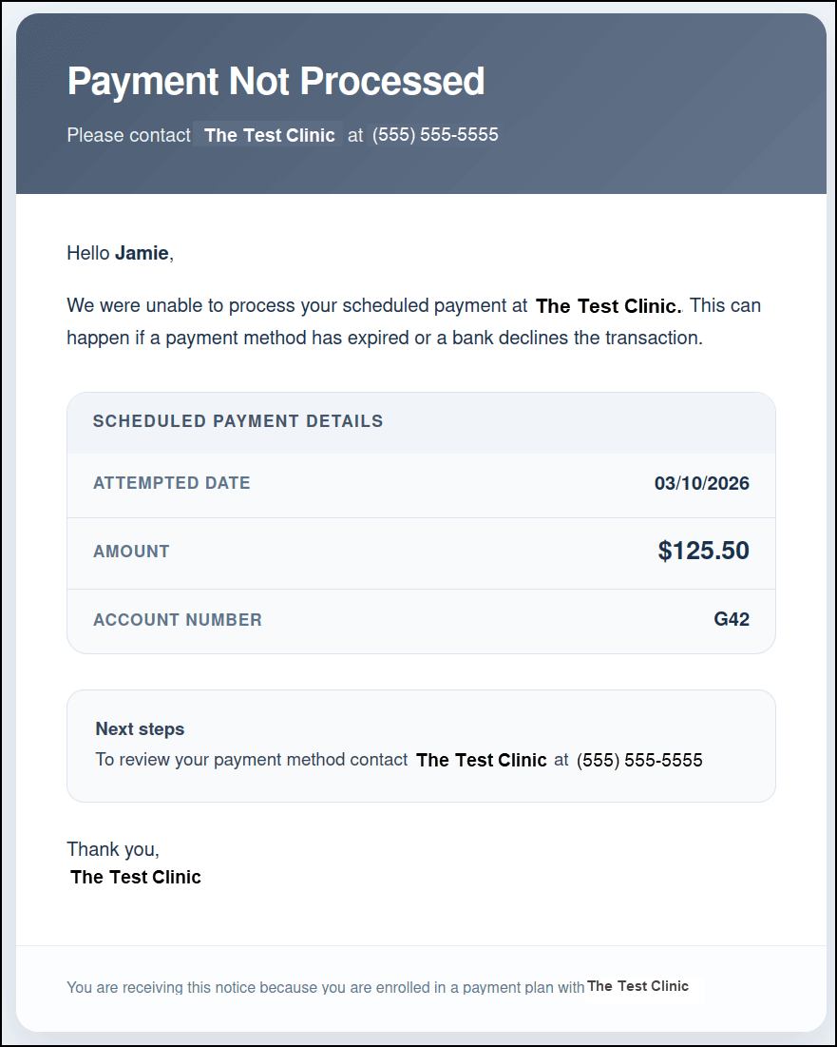The width and height of the screenshot is (837, 1047).
Task: Click the "Account Number" row label
Action: tap(178, 620)
